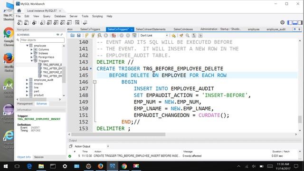Select the line table in the schema tree
Viewport: 304px width, 171px height.
(x=36, y=87)
